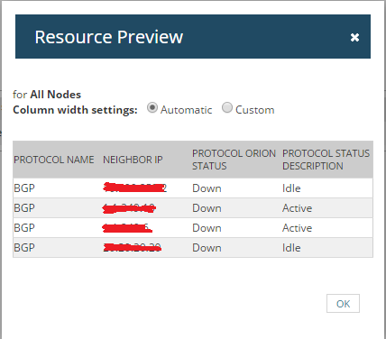Close the Resource Preview dialog with X
Screen dimensions: 386x339
coord(354,37)
